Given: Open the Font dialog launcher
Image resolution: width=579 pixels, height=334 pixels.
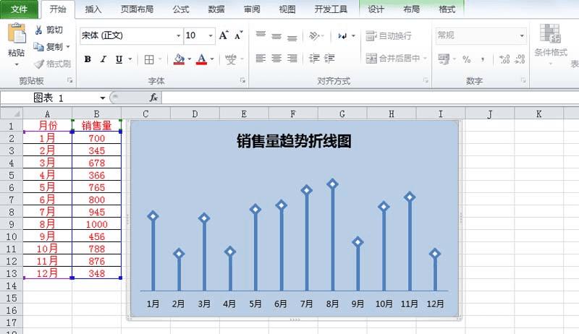Looking at the screenshot, I should coord(242,80).
